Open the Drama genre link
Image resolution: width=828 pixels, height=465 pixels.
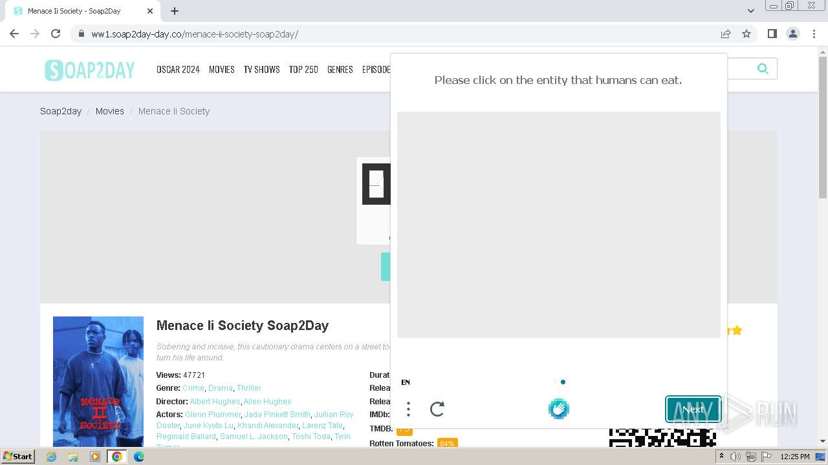click(221, 388)
